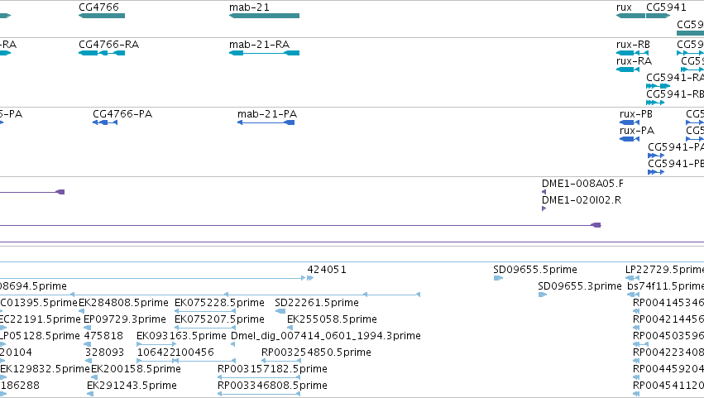Click the CG4766 gene arrow glyph

(102, 16)
